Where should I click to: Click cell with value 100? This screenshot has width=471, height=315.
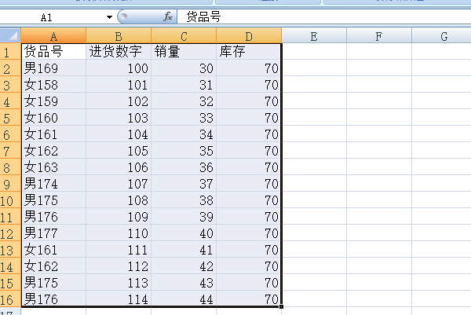[119, 68]
